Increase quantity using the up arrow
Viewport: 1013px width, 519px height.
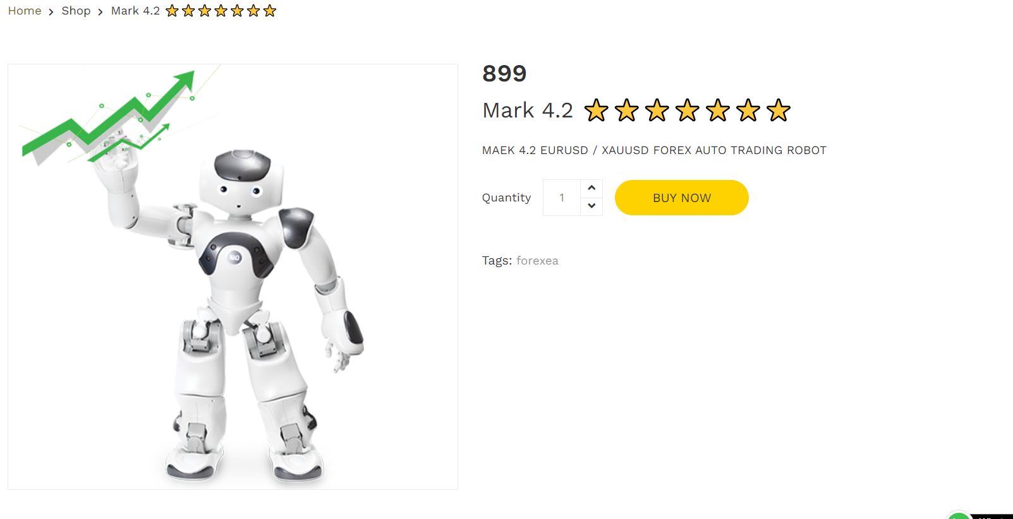coord(591,188)
